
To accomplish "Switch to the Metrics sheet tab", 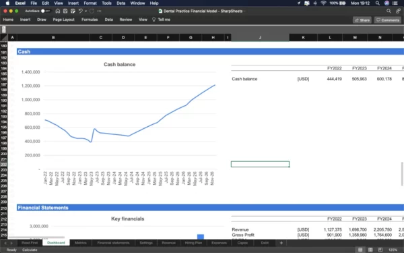I will [x=81, y=243].
